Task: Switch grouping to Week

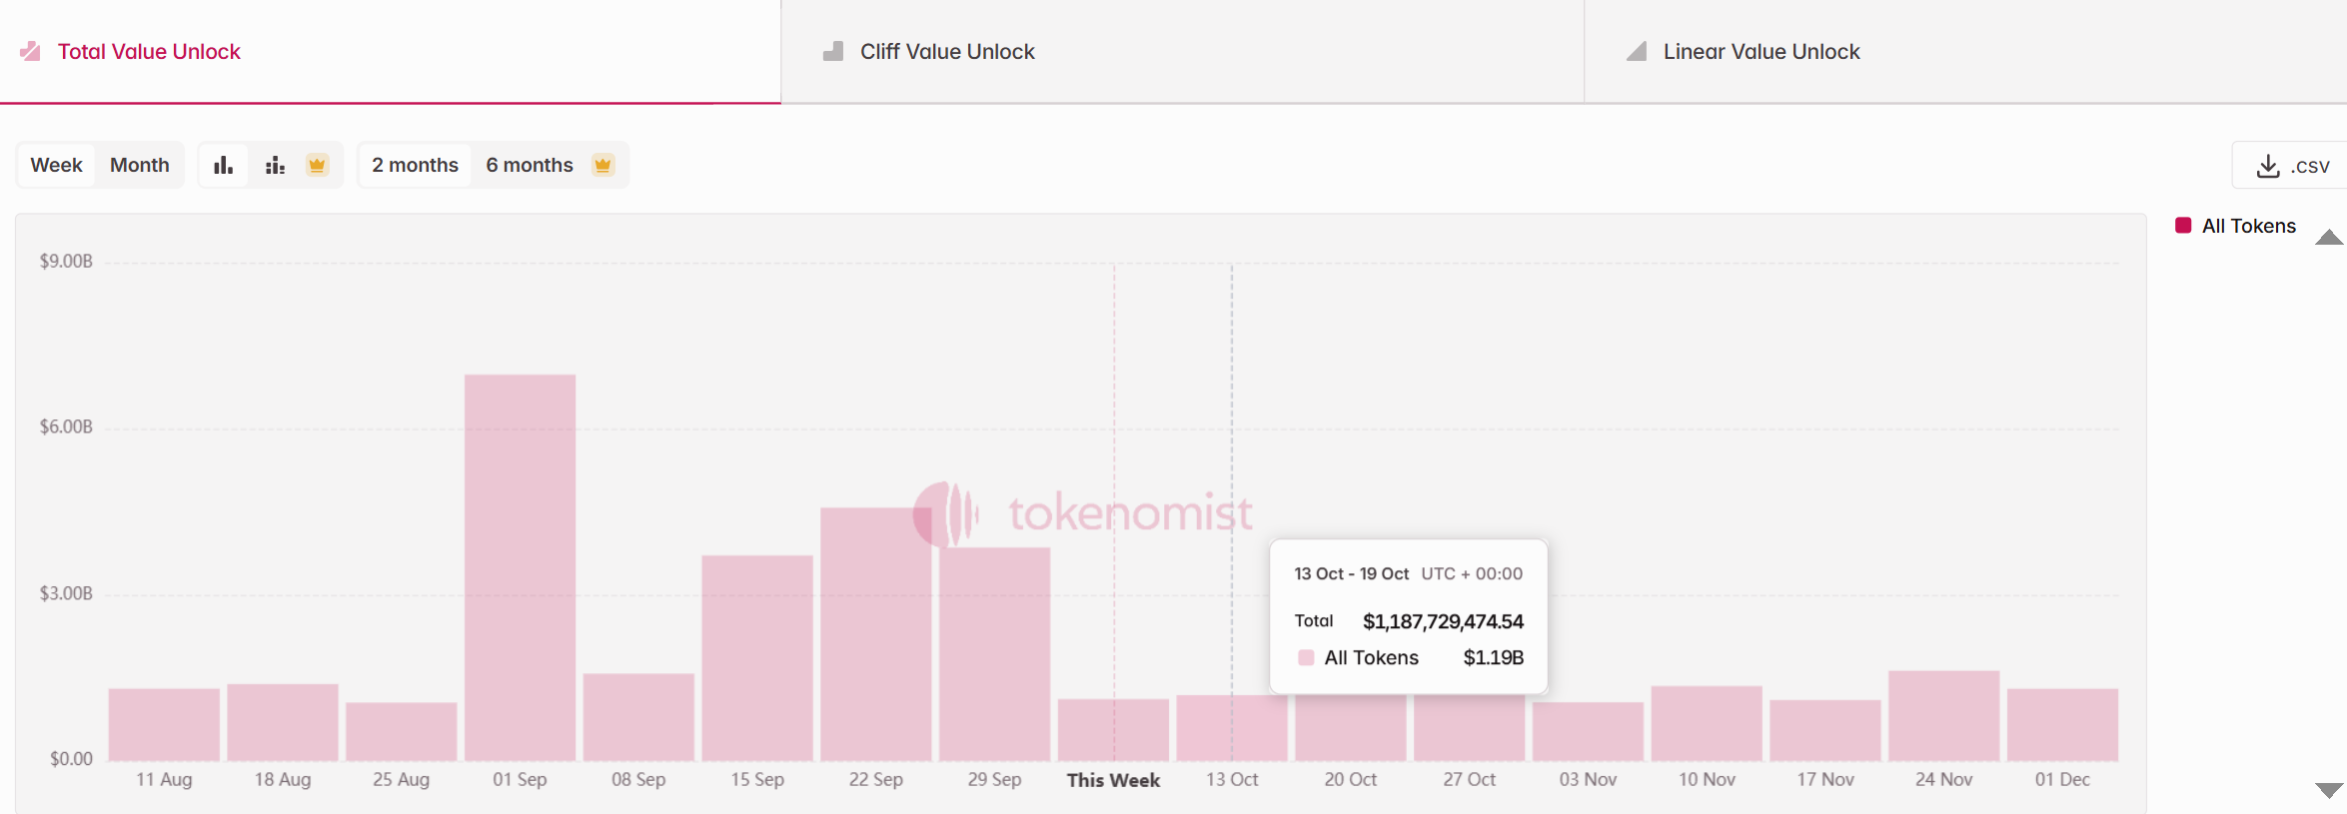Action: point(56,165)
